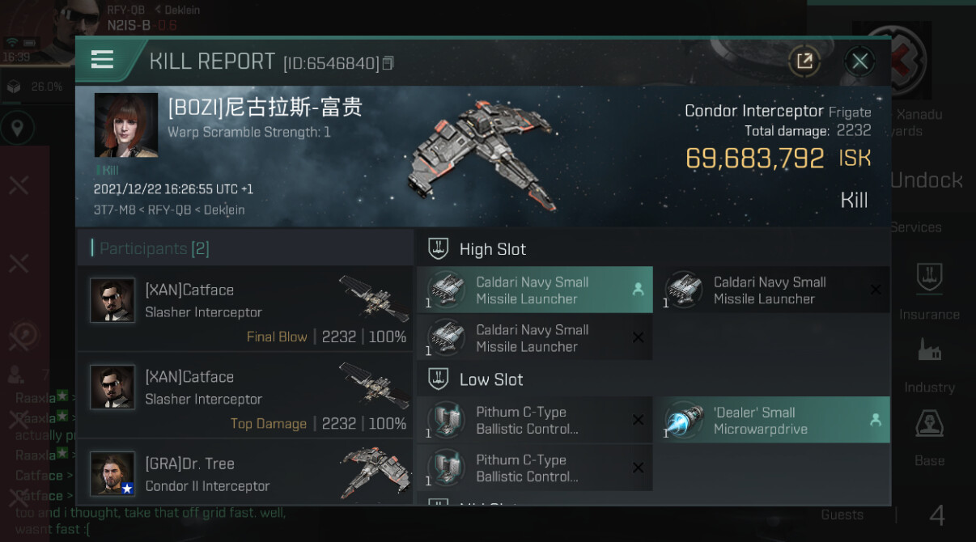Click the first Pithum C-Type Ballistic Control
The image size is (976, 542).
point(535,420)
